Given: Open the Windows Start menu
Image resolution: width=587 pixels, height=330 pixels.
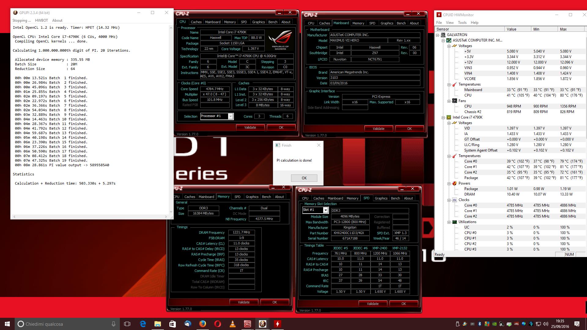Looking at the screenshot, I should coord(7,324).
